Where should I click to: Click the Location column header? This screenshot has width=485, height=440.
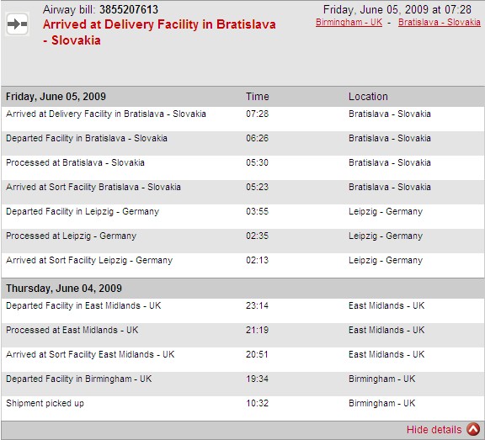tap(368, 97)
